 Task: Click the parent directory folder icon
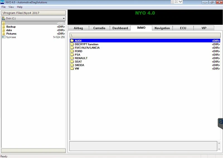pyautogui.click(x=4, y=23)
